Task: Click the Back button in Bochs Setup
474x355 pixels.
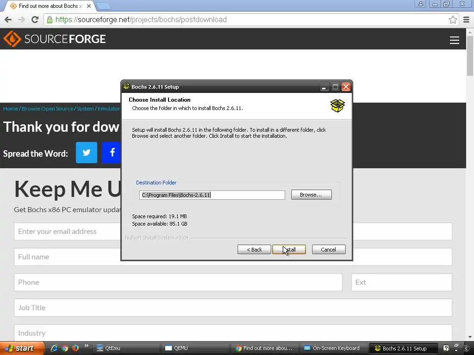Action: [254, 249]
